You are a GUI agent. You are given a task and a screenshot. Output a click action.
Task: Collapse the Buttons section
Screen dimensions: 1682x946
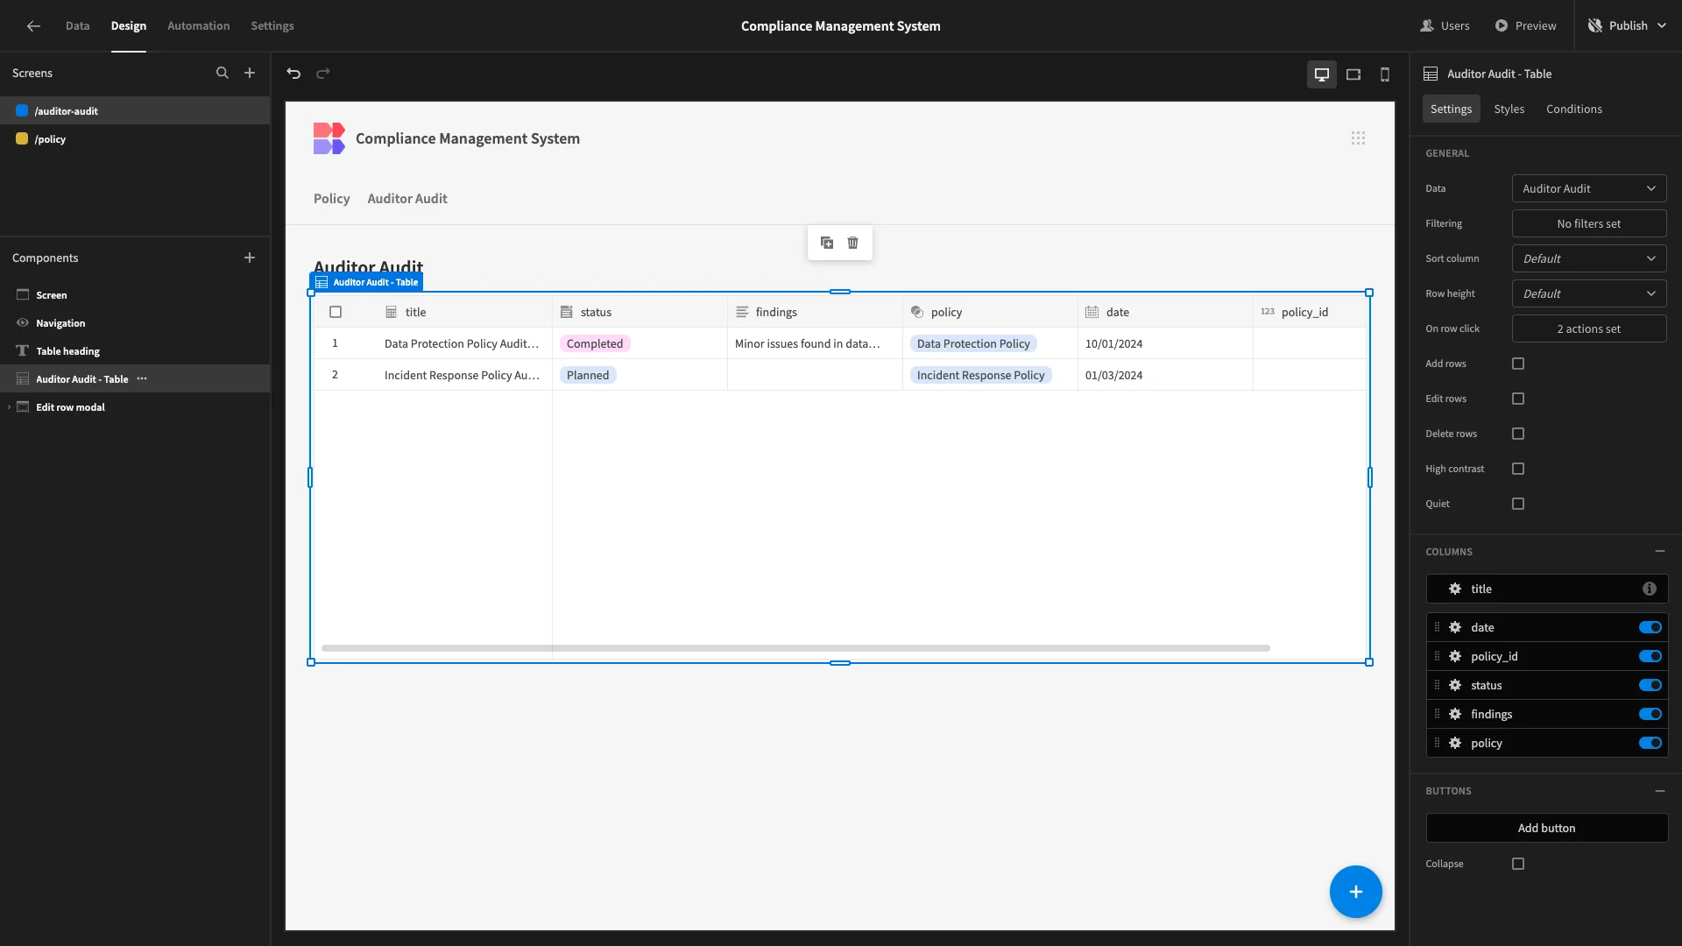[x=1660, y=790]
